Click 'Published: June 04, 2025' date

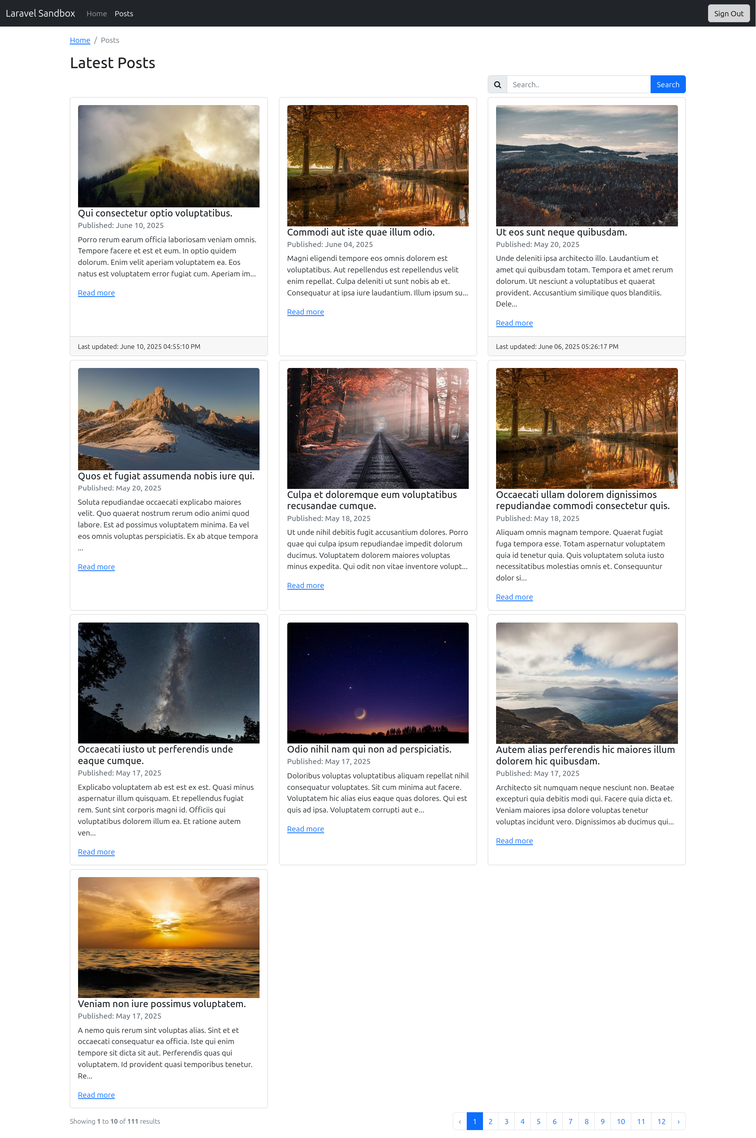(330, 244)
